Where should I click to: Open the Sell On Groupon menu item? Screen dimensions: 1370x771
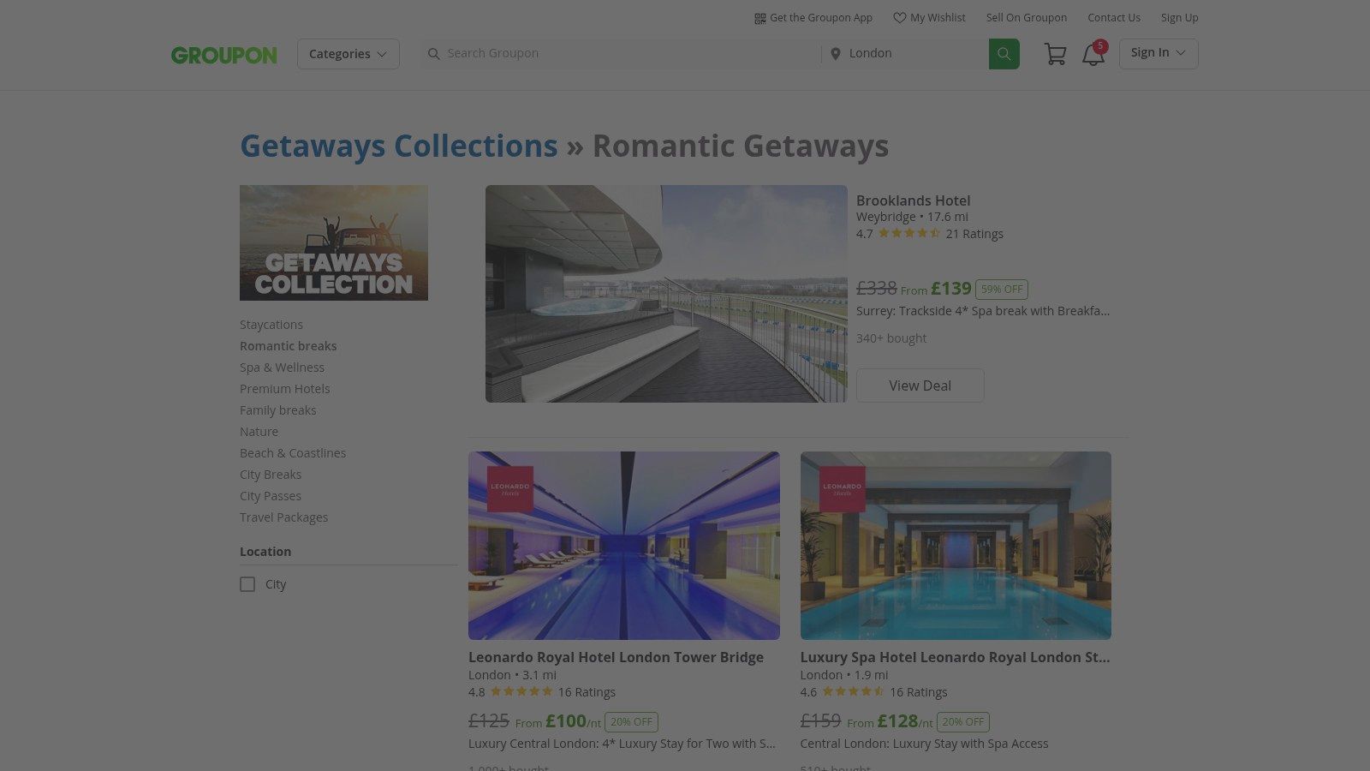pos(1027,17)
